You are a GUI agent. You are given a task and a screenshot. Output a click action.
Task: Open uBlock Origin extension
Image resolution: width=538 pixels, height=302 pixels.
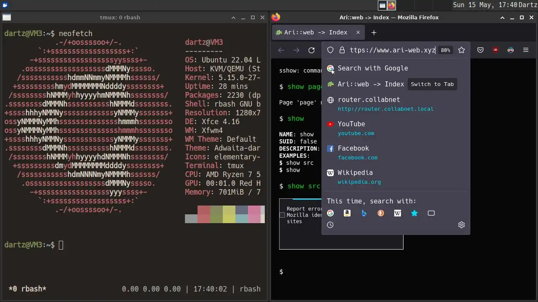click(x=496, y=50)
